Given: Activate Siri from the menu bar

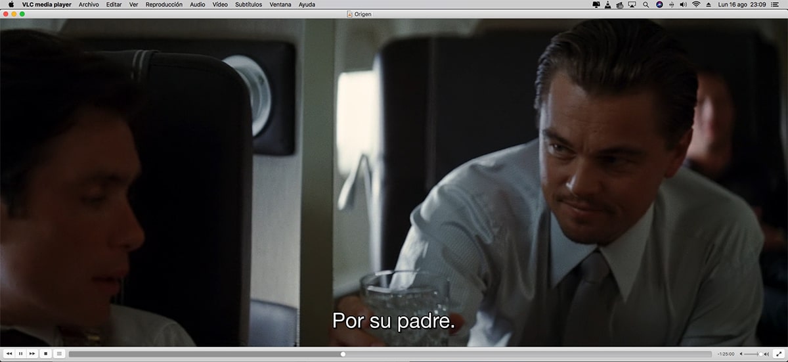Looking at the screenshot, I should coord(659,4).
